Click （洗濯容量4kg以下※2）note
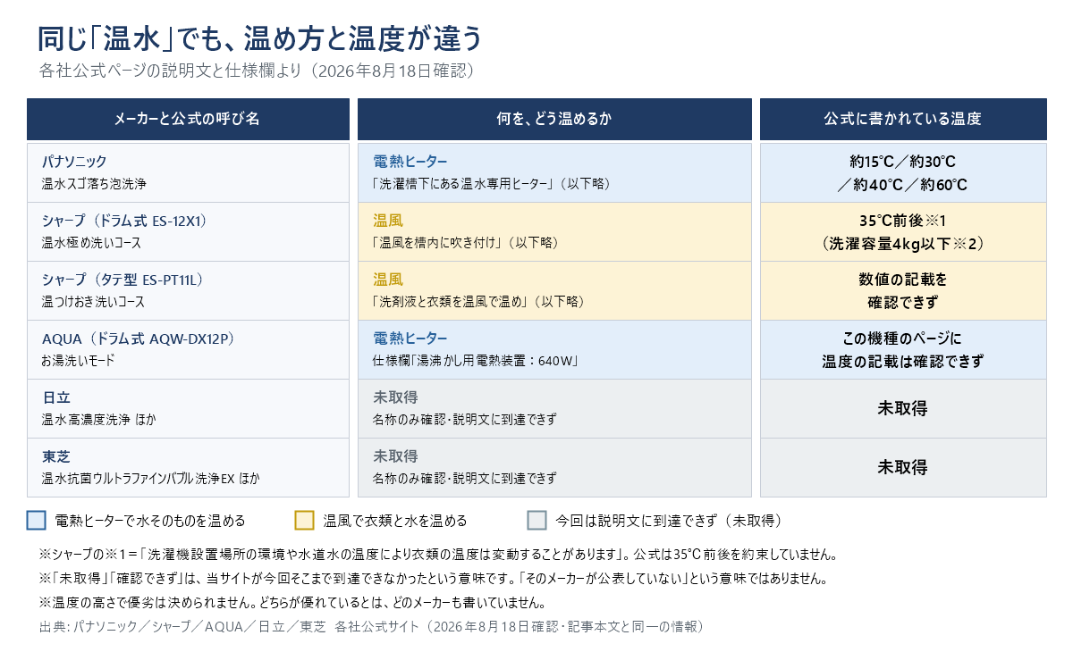This screenshot has height=652, width=1073. pos(903,243)
